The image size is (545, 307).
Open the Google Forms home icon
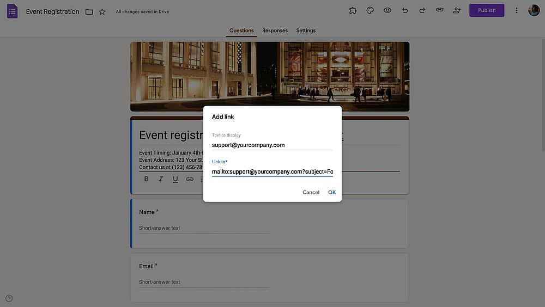pyautogui.click(x=12, y=11)
